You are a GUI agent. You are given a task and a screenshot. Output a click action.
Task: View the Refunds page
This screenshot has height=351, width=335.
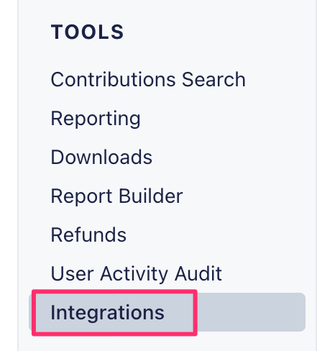pos(88,235)
